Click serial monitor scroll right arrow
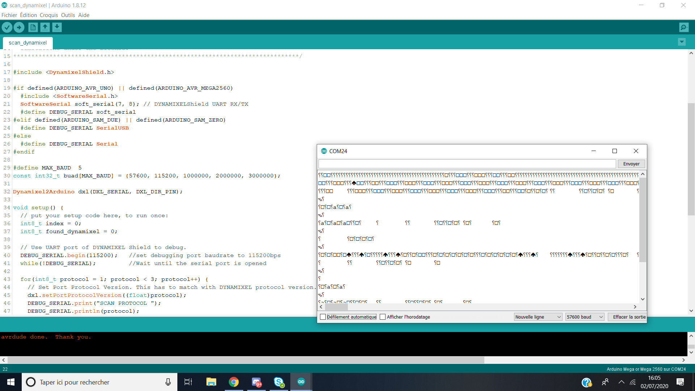The height and width of the screenshot is (391, 695). pyautogui.click(x=635, y=307)
